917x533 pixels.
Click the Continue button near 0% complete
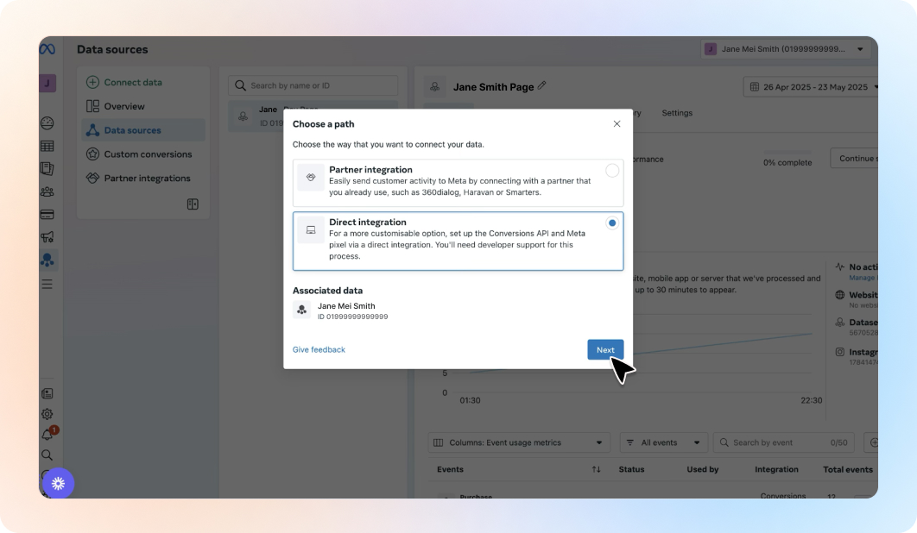click(855, 159)
